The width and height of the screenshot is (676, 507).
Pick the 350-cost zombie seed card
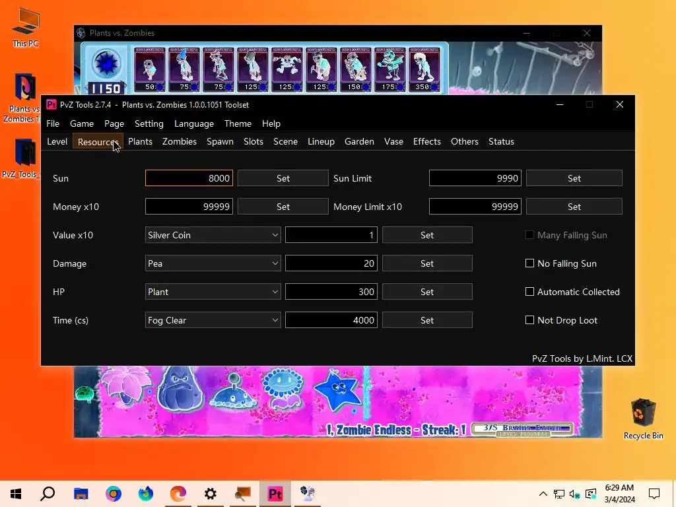424,69
